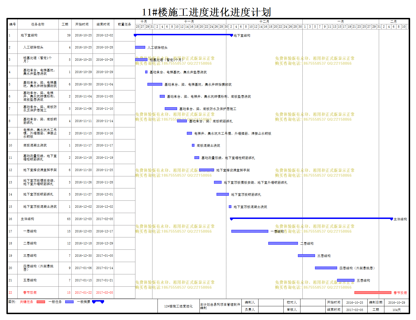The height and width of the screenshot is (320, 416).
Task: Select the 地下室顶板钢筋绑扎 Gantt bar
Action: tap(223, 194)
